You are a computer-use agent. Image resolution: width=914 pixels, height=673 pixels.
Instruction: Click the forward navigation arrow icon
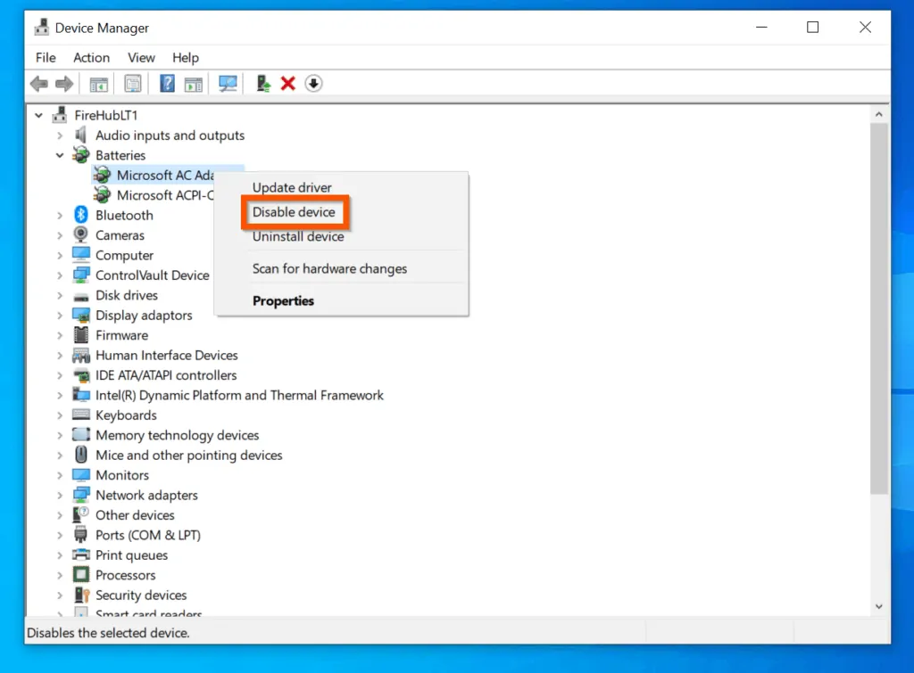click(x=64, y=83)
